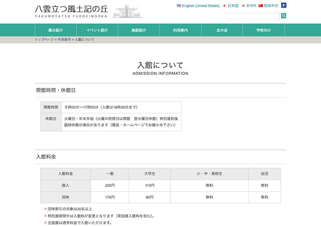This screenshot has width=321, height=226.
Task: Click the note 団体割引の対象は20名以上
Action: point(70,209)
